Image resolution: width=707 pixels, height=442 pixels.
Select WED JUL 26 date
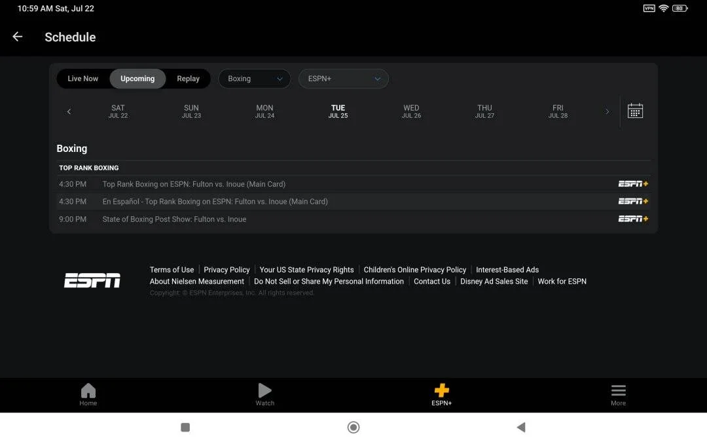[411, 111]
